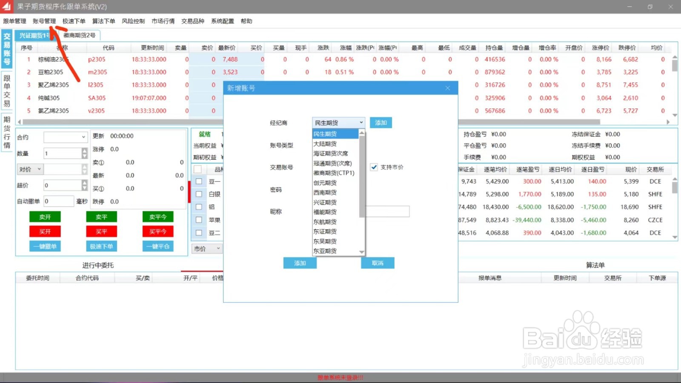Click the 一键撤单 button
Viewport: 681px width, 383px height.
tap(45, 246)
